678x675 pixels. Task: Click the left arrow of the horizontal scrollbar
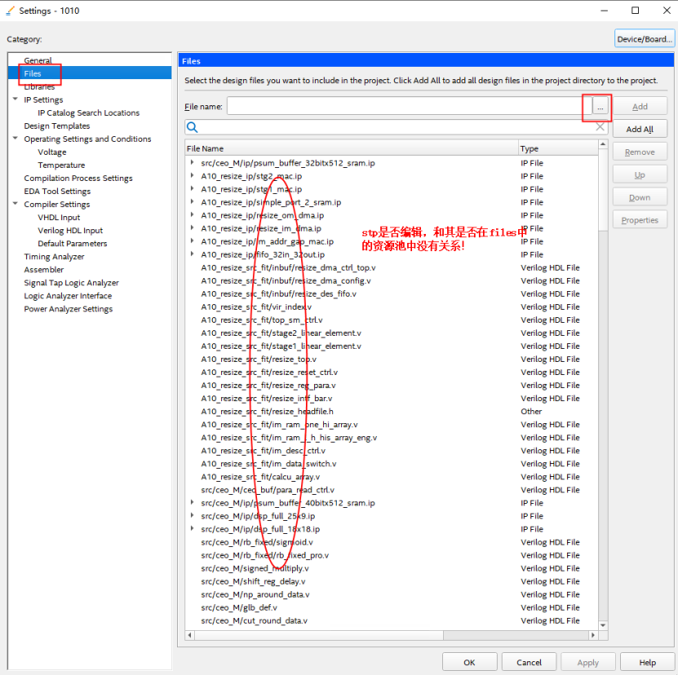coord(189,633)
